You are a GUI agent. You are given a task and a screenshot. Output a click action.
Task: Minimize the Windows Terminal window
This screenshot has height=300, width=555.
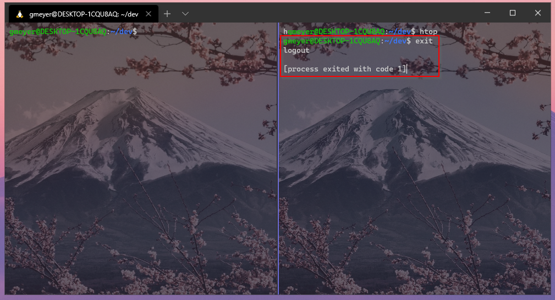coord(487,13)
